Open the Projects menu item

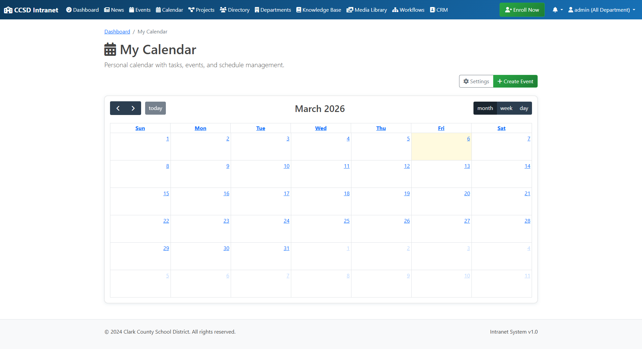(201, 10)
